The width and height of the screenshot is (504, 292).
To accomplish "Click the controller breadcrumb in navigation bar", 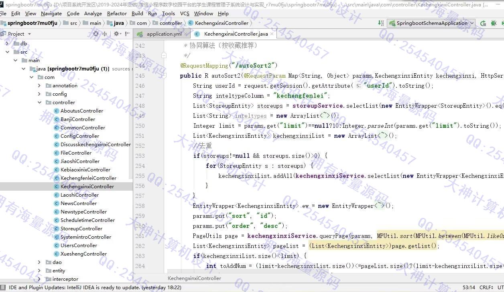I will coord(171,23).
